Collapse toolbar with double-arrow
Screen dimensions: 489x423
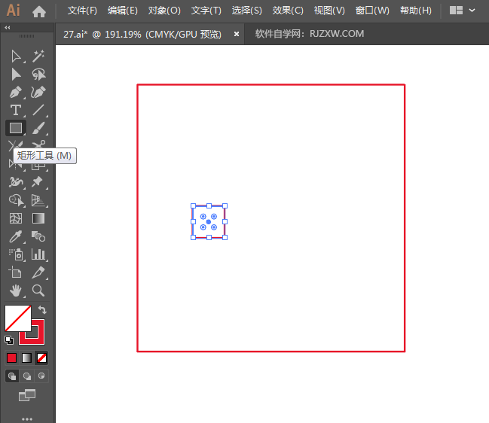(8, 27)
